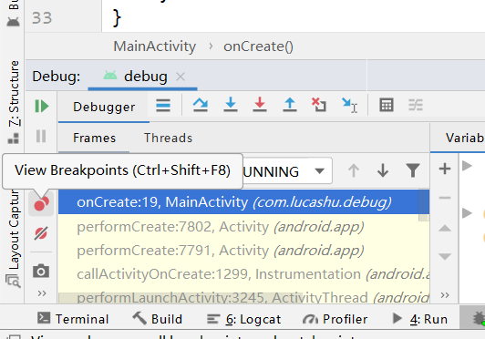Open the Terminal tool window
Screen dimensions: 485x339
(x=73, y=319)
